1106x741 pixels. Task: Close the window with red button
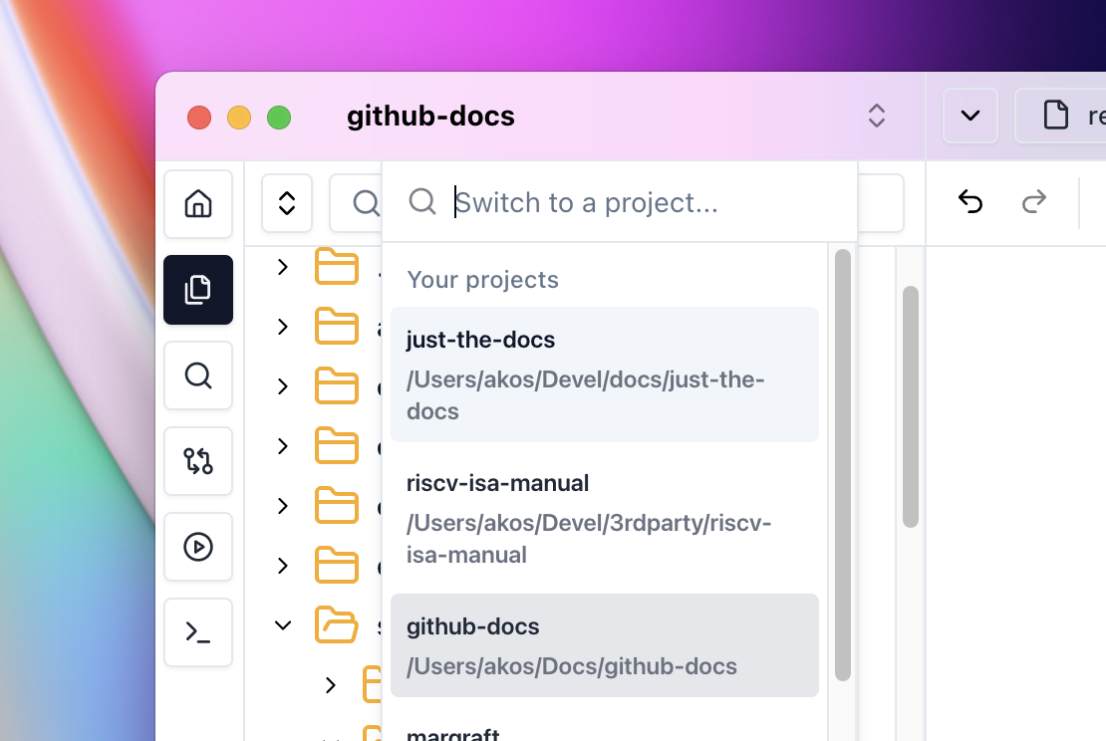click(x=199, y=118)
